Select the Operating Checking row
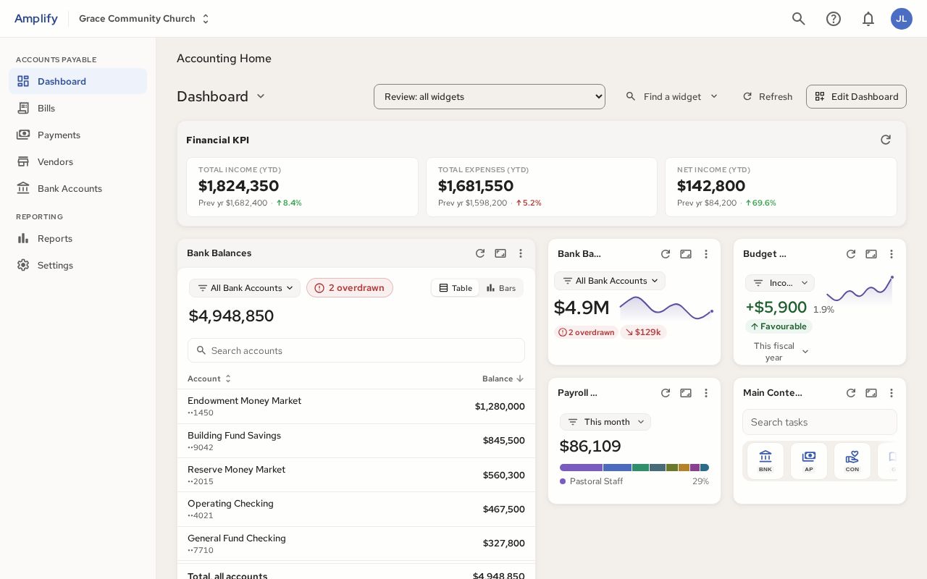The image size is (927, 579). (356, 509)
